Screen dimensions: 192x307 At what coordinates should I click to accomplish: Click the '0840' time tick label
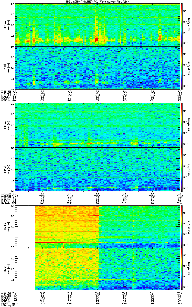pyautogui.click(x=70, y=303)
